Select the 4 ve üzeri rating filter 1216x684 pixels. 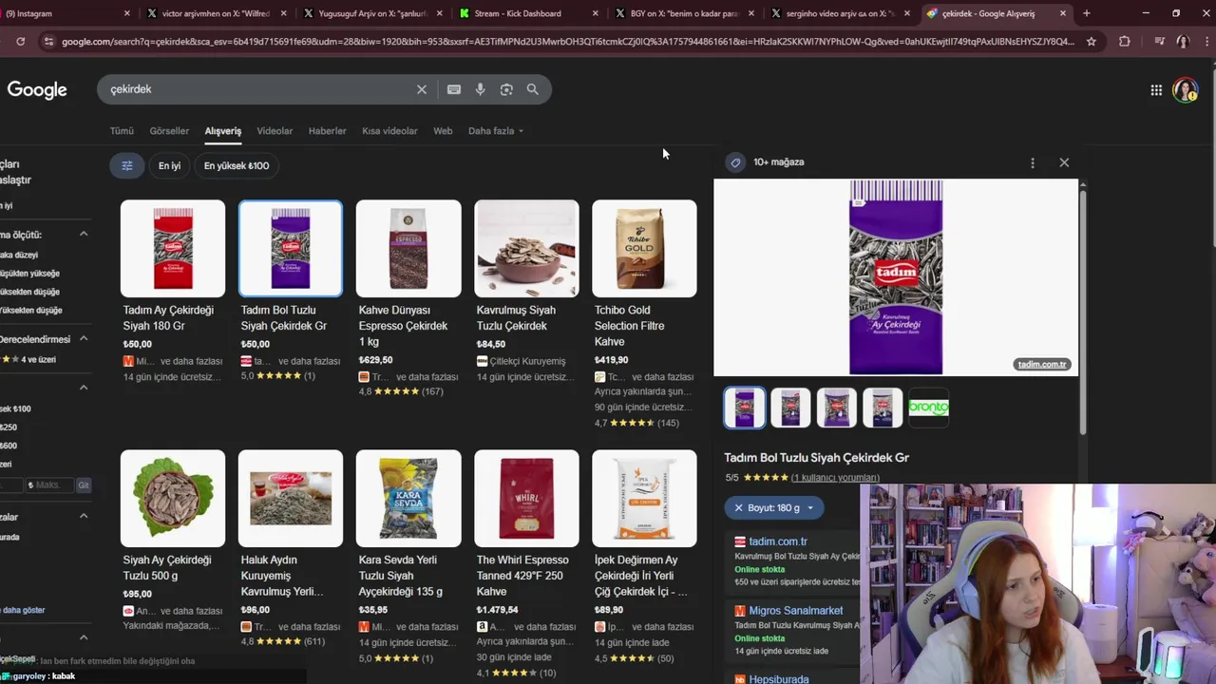[28, 359]
